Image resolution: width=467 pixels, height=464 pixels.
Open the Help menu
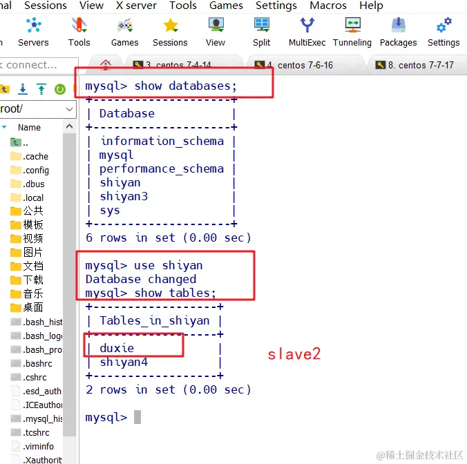(371, 6)
